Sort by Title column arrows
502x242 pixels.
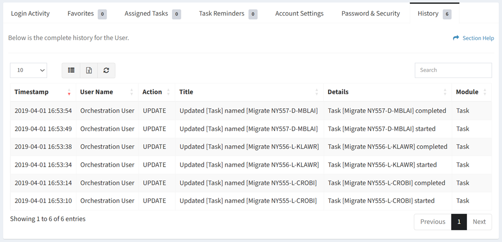coord(317,92)
